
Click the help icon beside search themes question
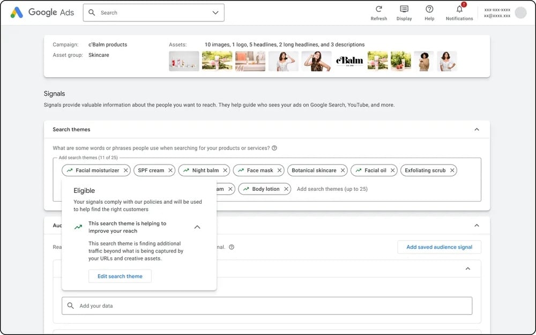coord(274,148)
